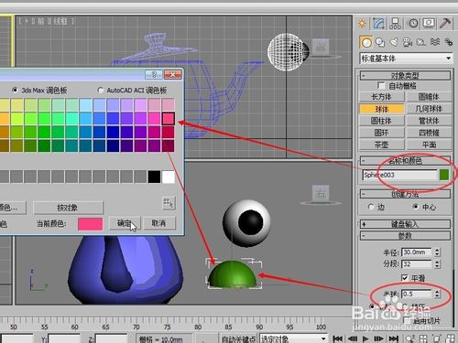Open the Create panel sun icon
This screenshot has width=458, height=343.
click(x=362, y=24)
